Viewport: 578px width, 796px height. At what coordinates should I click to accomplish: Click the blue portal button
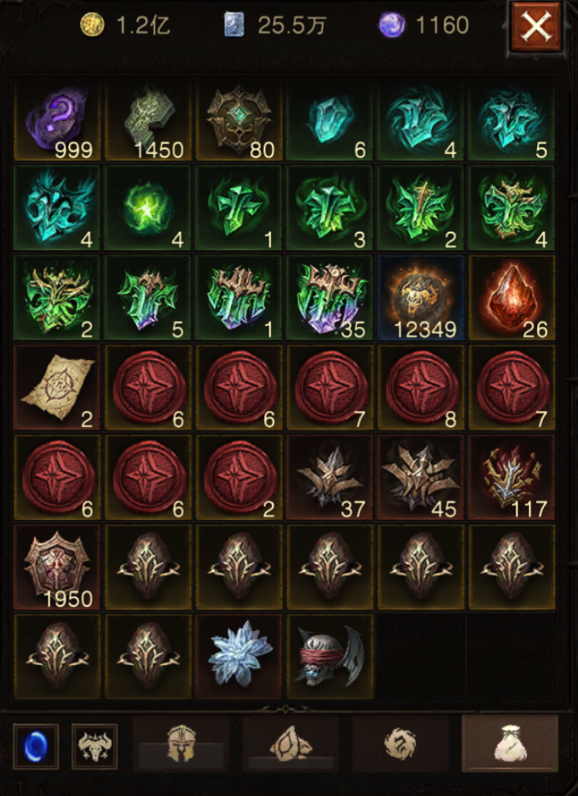[36, 747]
